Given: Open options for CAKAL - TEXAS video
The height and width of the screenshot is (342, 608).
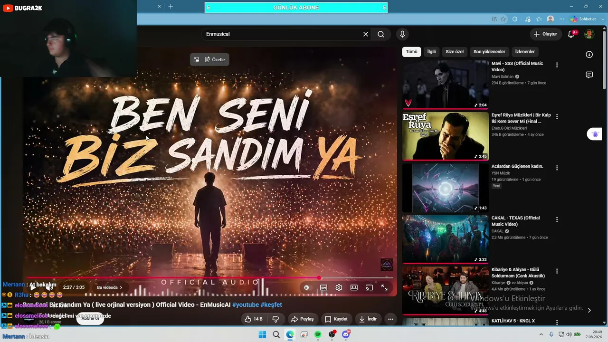Looking at the screenshot, I should coord(557,219).
